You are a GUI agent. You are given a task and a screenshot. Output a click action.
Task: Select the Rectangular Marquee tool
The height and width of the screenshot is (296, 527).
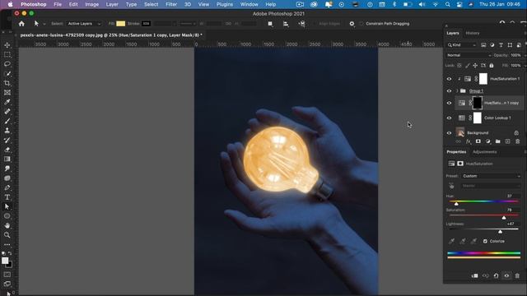(x=7, y=54)
